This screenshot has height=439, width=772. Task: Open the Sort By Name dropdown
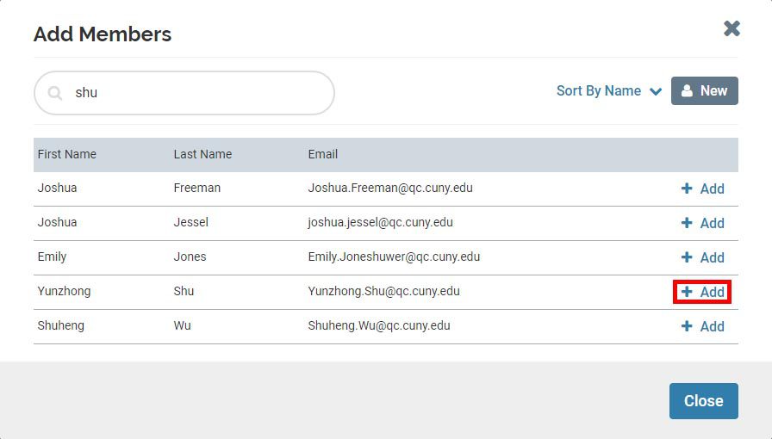pyautogui.click(x=609, y=91)
